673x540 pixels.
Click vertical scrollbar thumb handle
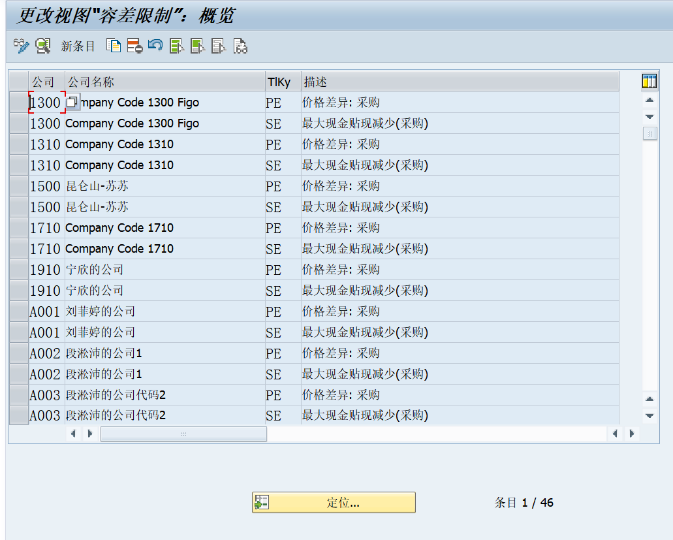point(650,133)
